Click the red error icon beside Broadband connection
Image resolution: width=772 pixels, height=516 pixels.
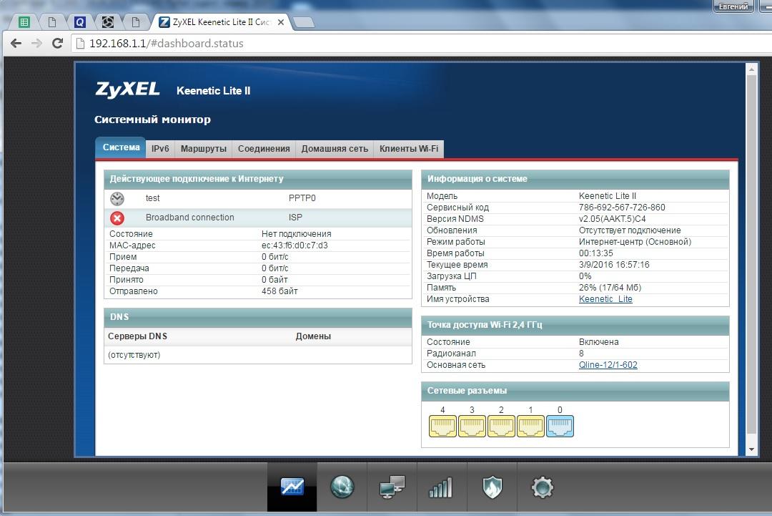pos(117,218)
